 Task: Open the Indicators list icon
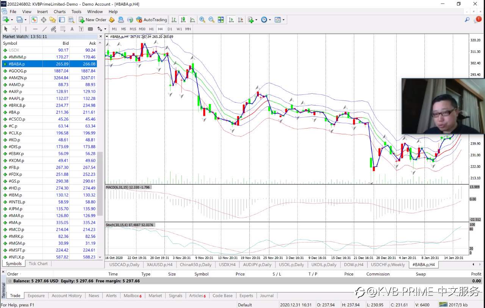tap(250, 19)
